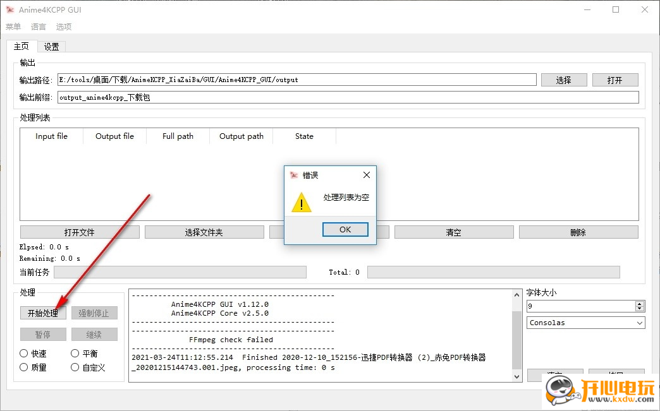Click OK in the error dialog
Screen dimensions: 660x411
pos(345,229)
